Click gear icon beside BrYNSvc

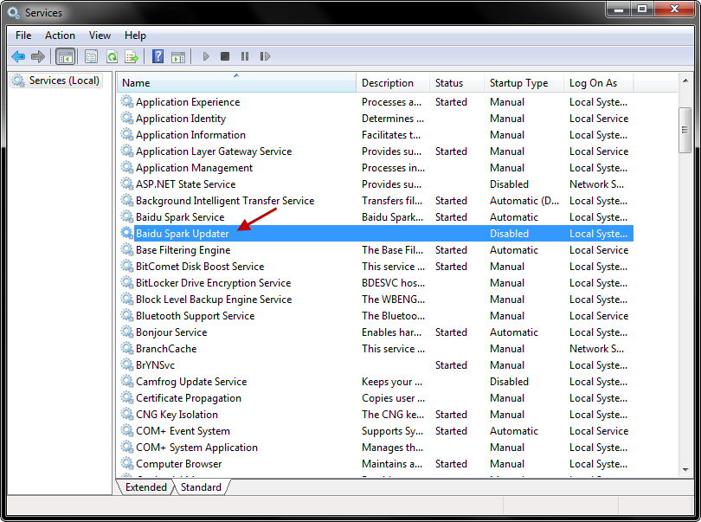pyautogui.click(x=127, y=365)
